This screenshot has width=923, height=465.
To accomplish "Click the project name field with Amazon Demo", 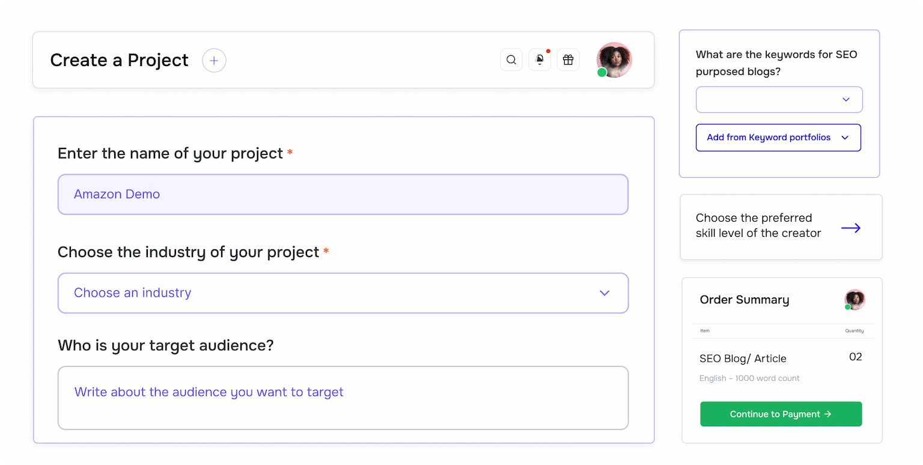I will pyautogui.click(x=343, y=195).
